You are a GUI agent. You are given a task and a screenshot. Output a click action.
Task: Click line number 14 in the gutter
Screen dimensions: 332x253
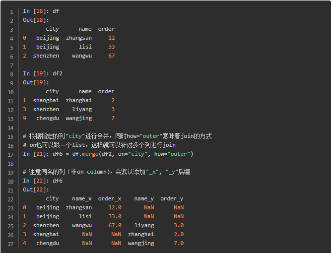(10, 128)
